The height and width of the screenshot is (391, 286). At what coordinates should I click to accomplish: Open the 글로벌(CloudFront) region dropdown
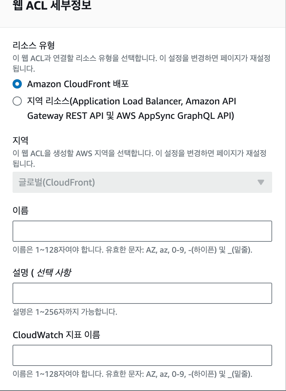(142, 182)
